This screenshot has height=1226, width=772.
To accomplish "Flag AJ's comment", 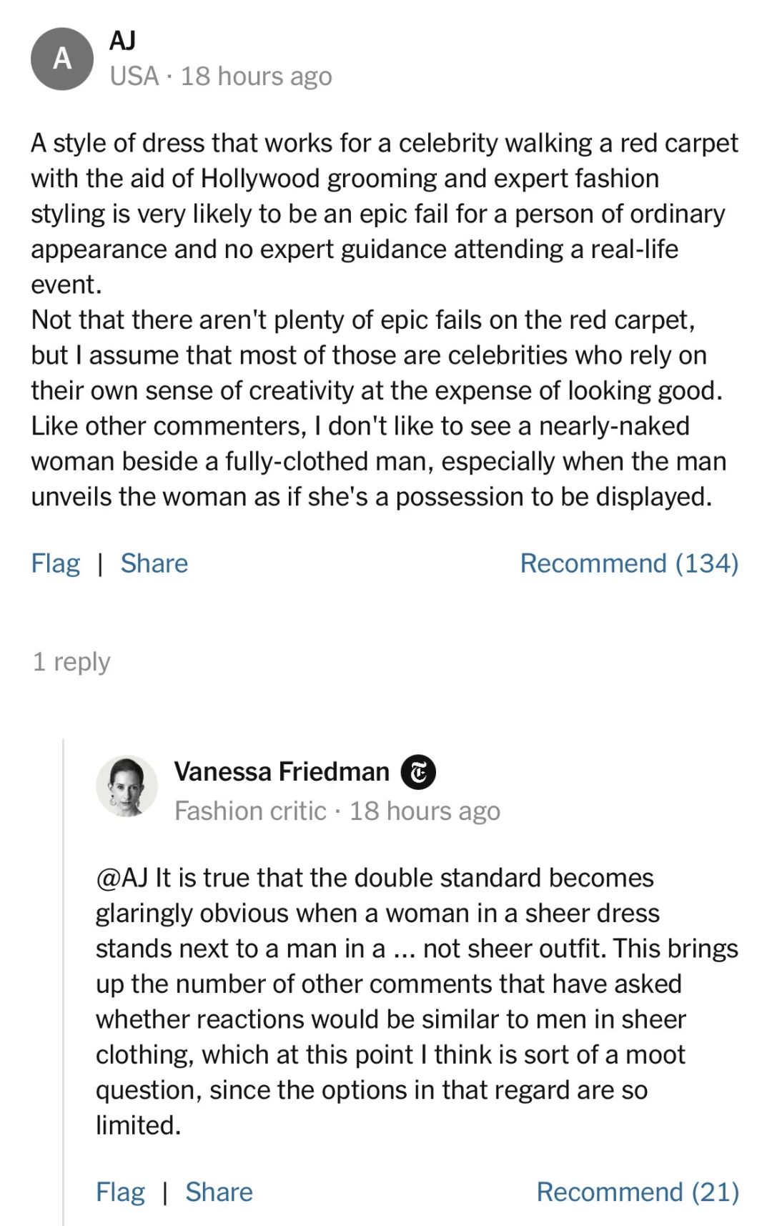I will pos(55,563).
